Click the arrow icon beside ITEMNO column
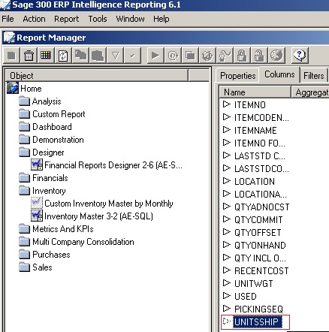 tap(227, 104)
